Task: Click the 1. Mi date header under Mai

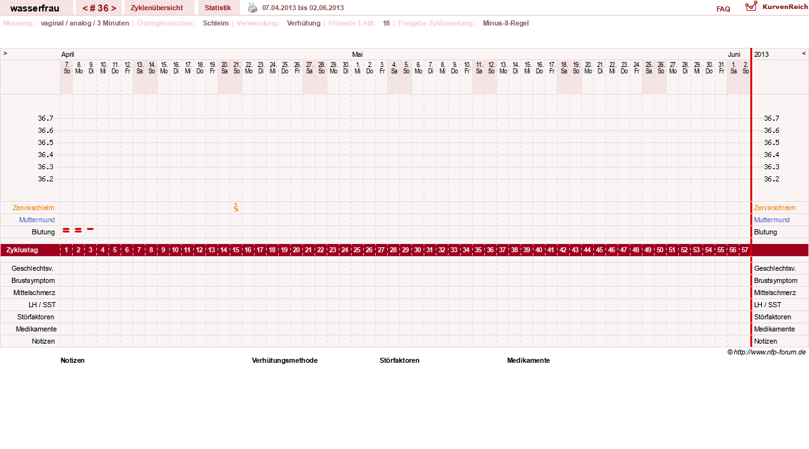Action: tap(358, 67)
